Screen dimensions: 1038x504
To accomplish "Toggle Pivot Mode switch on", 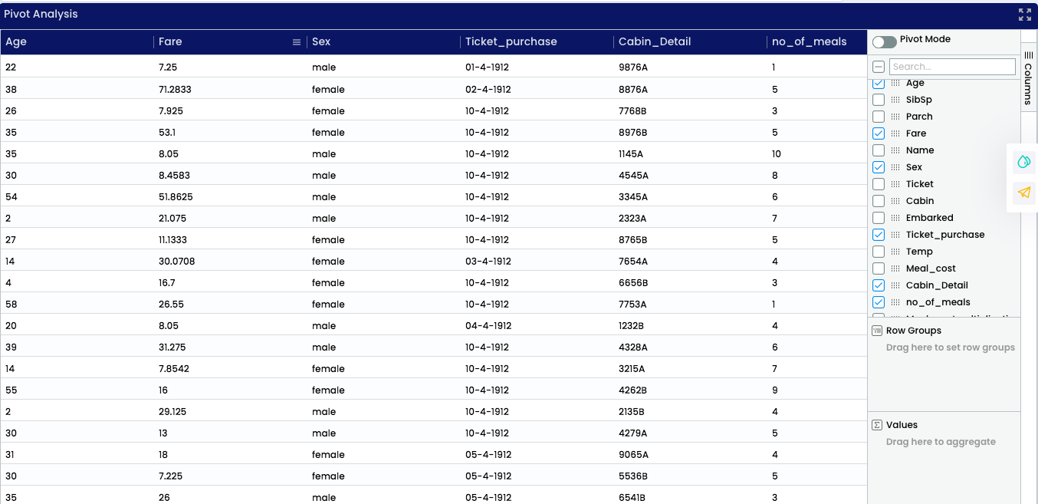I will 884,42.
